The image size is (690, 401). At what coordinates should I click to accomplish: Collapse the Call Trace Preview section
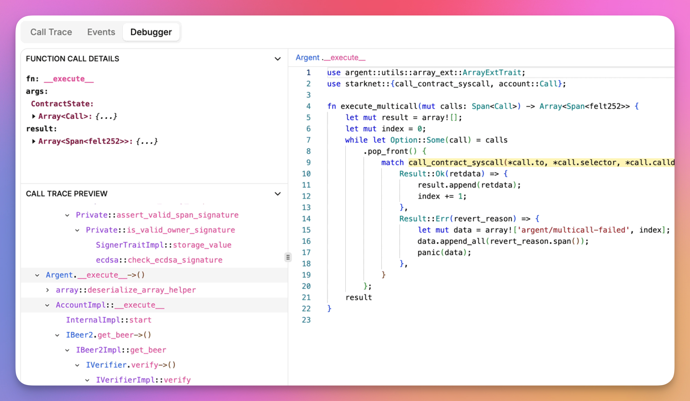(277, 194)
